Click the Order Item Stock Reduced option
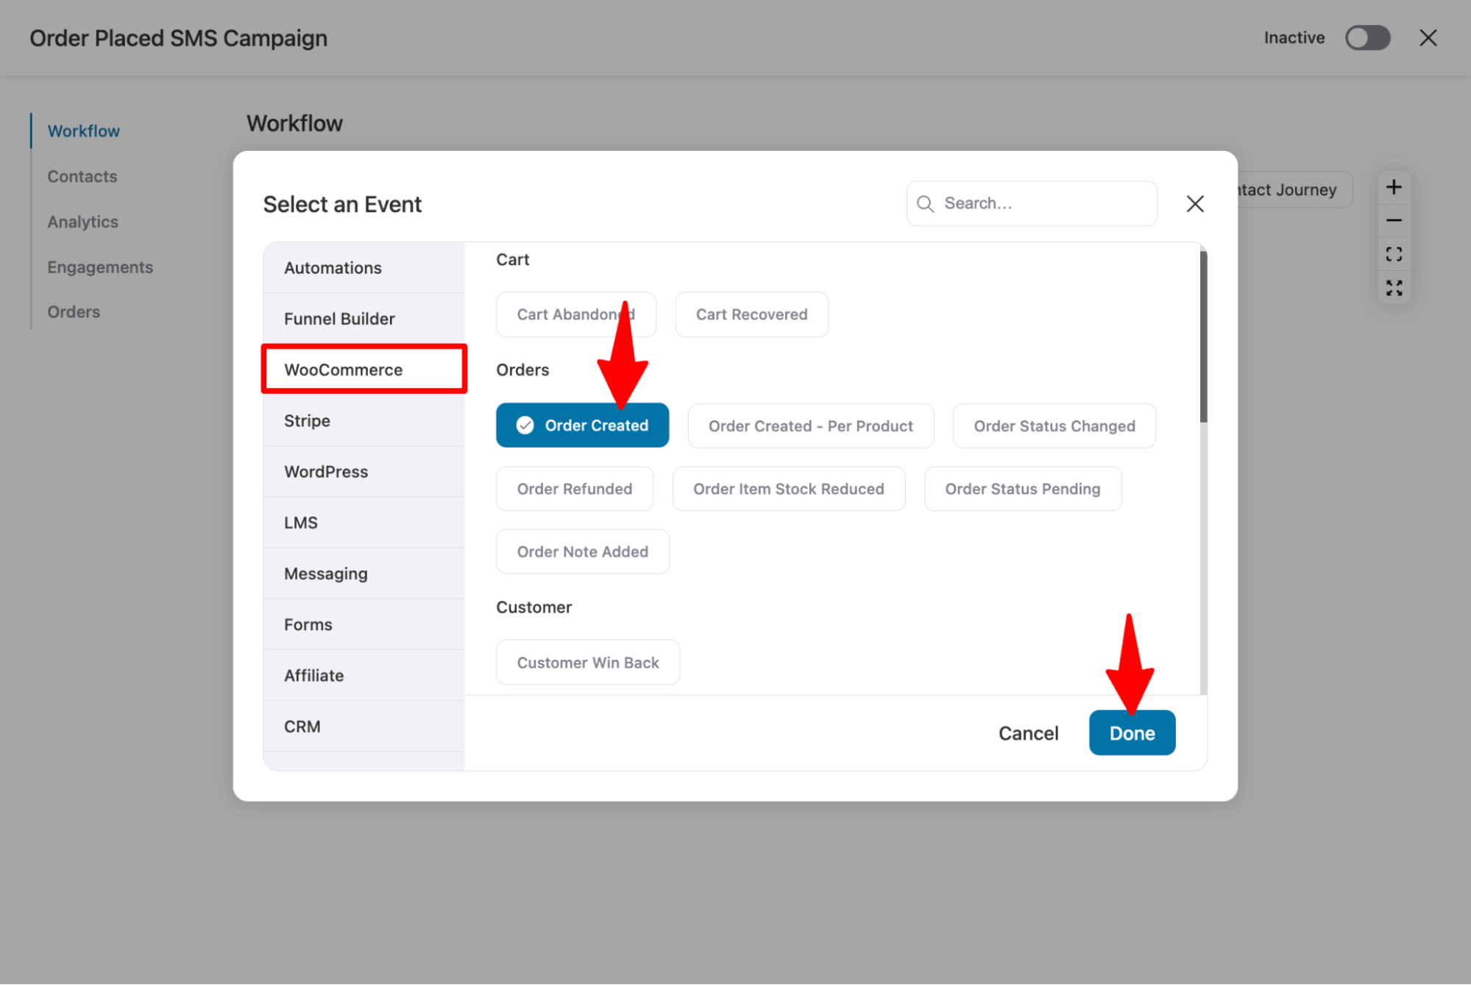The width and height of the screenshot is (1471, 985). pos(787,488)
